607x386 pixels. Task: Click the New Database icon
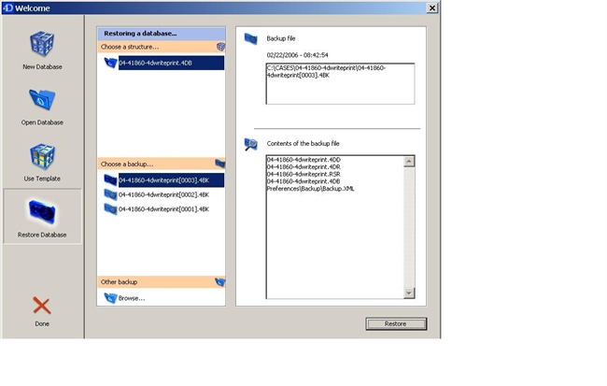[42, 47]
